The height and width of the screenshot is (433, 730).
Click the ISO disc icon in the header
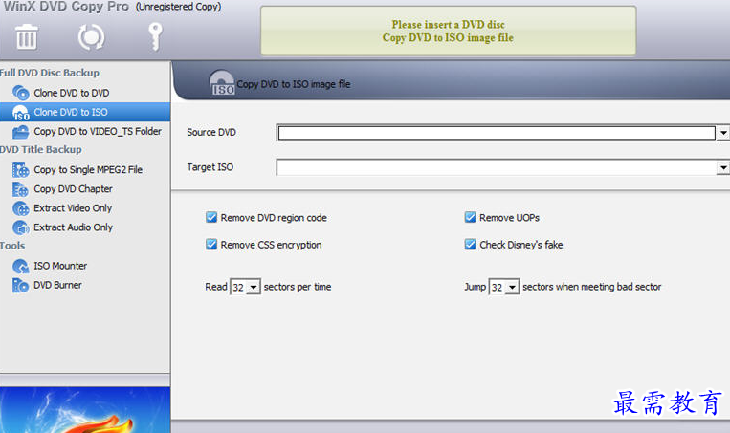[222, 82]
